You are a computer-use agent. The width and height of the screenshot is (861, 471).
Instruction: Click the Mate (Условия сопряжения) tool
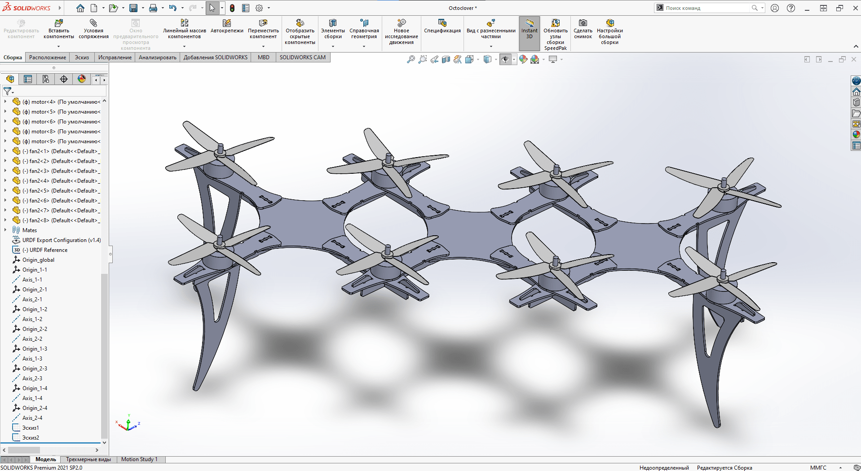tap(93, 29)
